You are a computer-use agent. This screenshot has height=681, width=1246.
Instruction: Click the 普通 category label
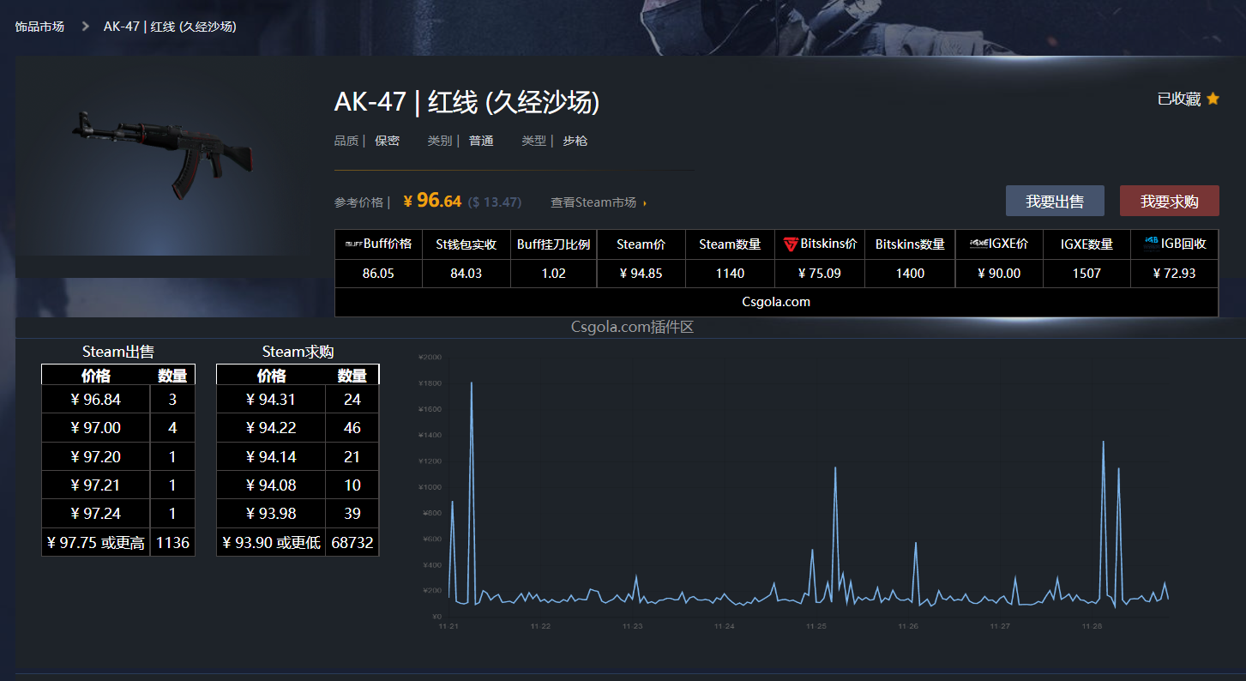[481, 141]
